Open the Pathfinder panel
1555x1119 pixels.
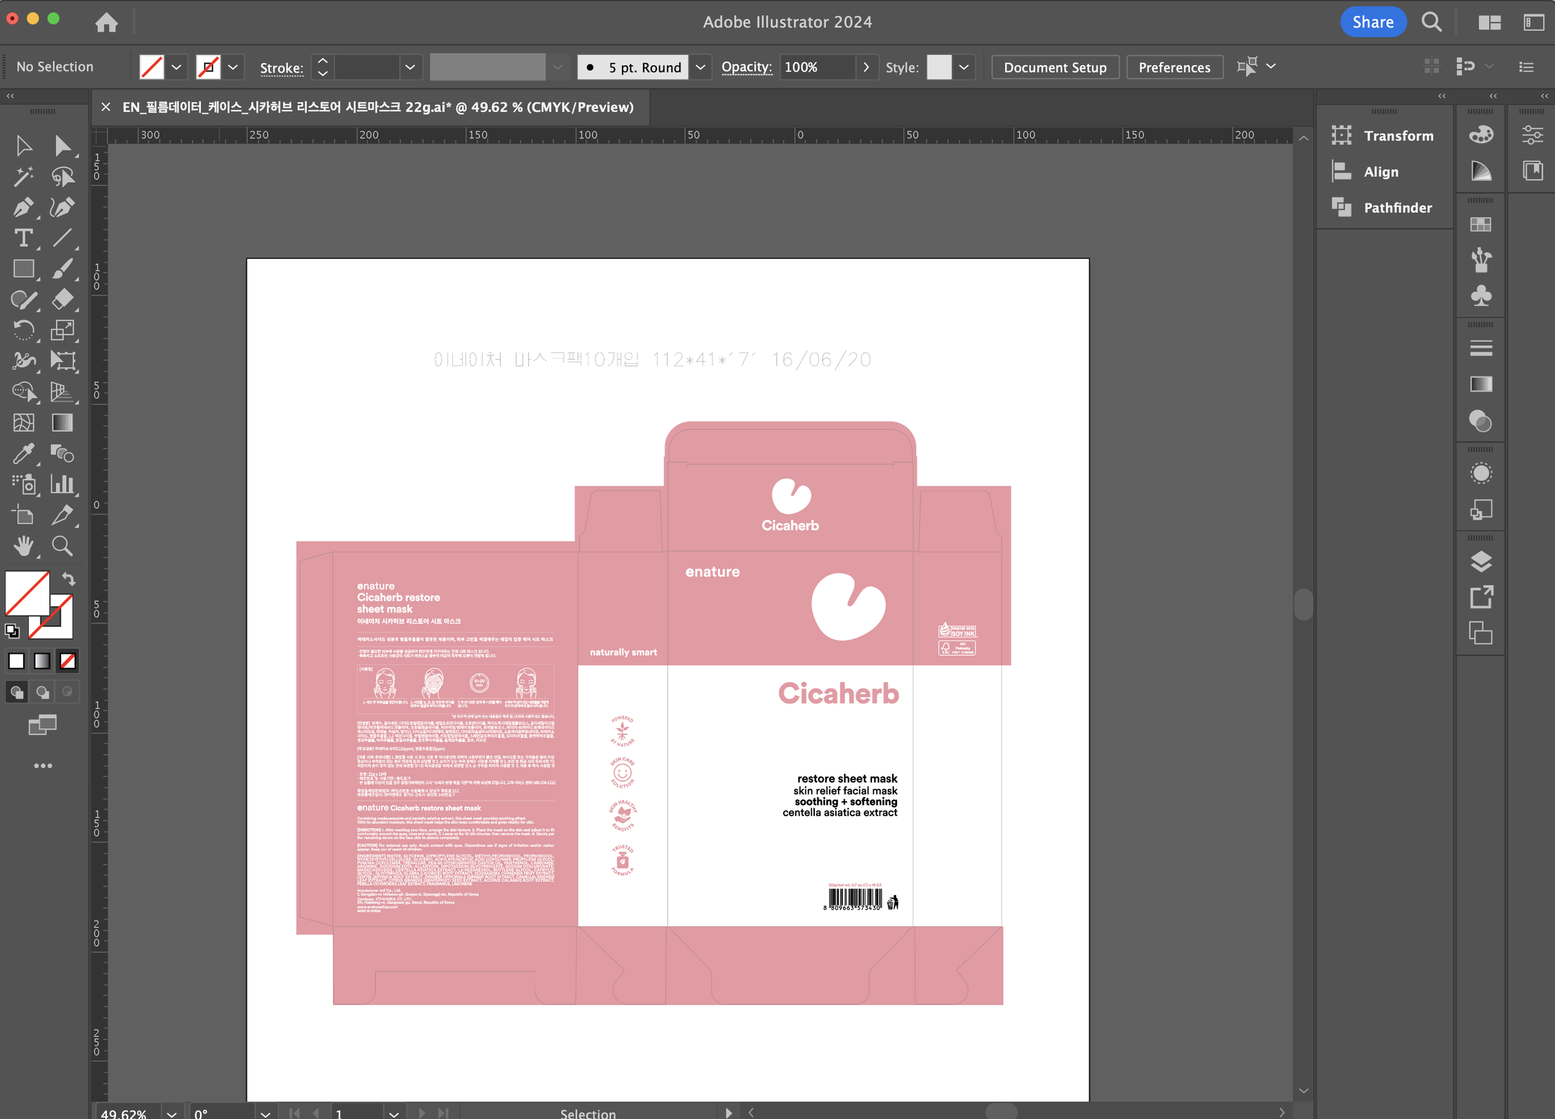(x=1382, y=207)
